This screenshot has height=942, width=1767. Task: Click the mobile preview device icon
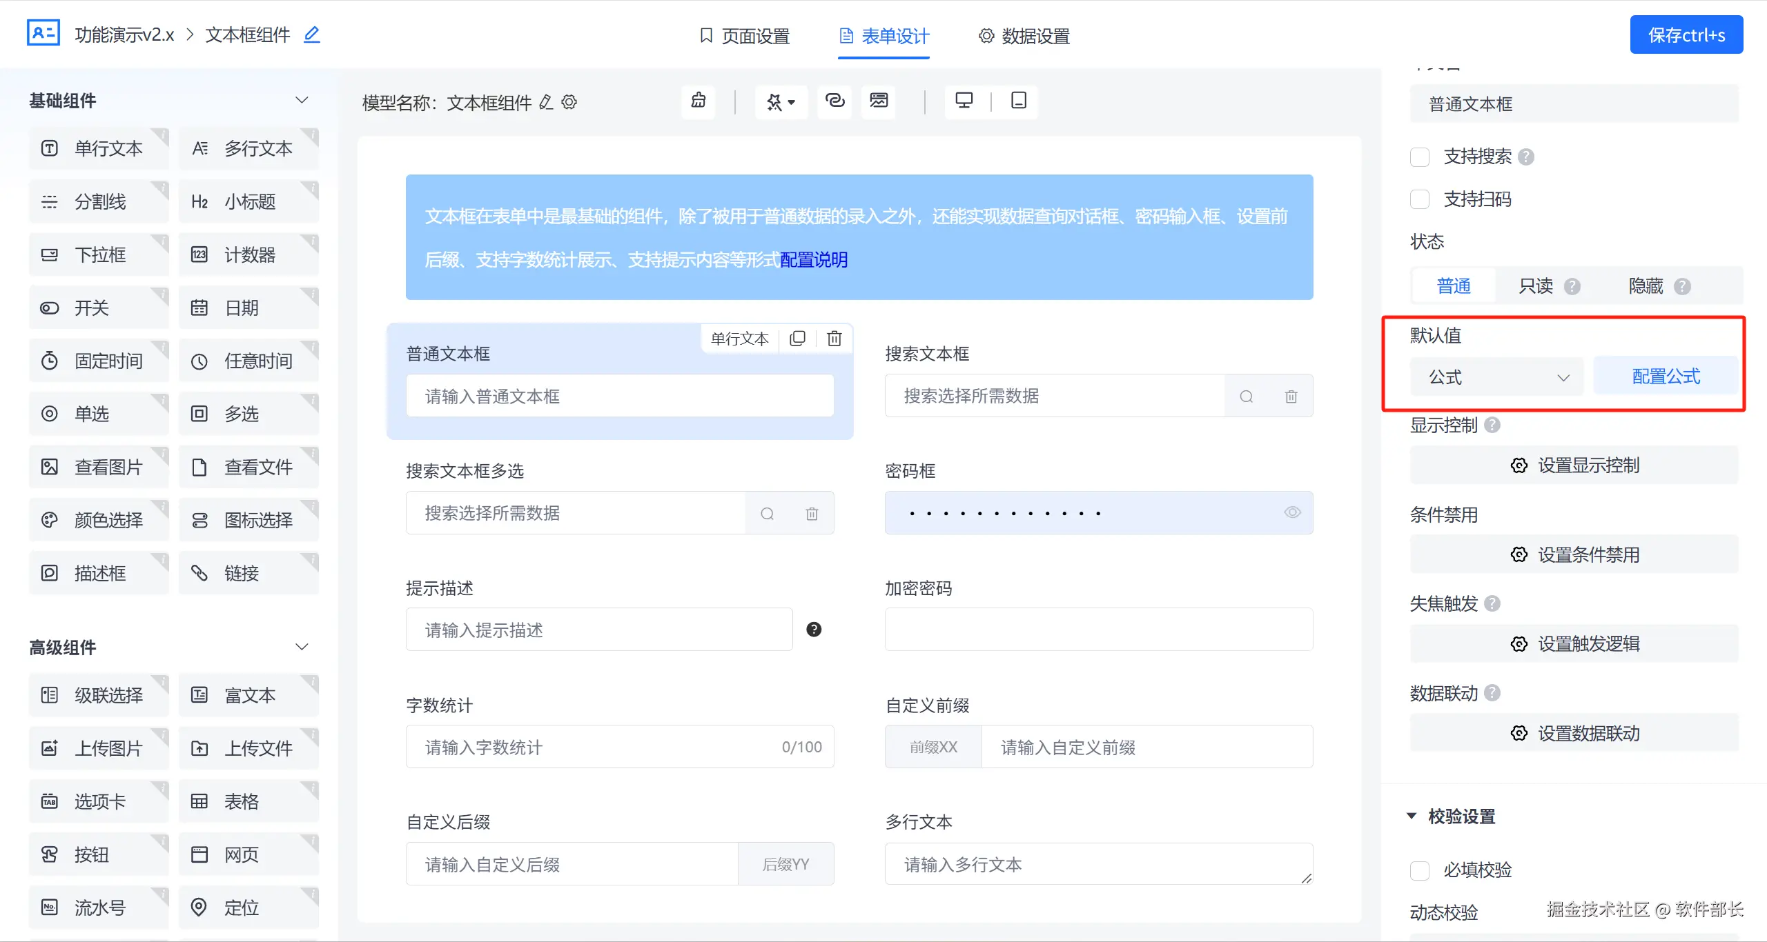[x=1018, y=101]
